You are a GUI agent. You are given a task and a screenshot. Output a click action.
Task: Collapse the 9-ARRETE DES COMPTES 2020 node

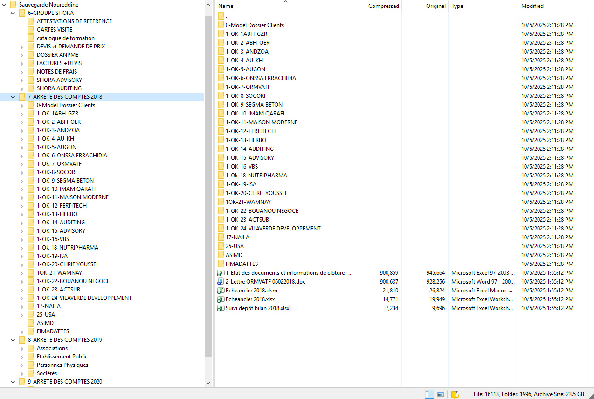pyautogui.click(x=13, y=382)
